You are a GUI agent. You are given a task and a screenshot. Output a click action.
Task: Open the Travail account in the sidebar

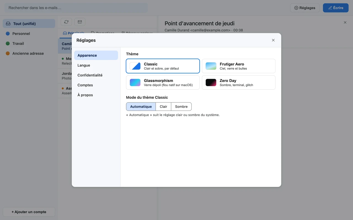(x=29, y=43)
